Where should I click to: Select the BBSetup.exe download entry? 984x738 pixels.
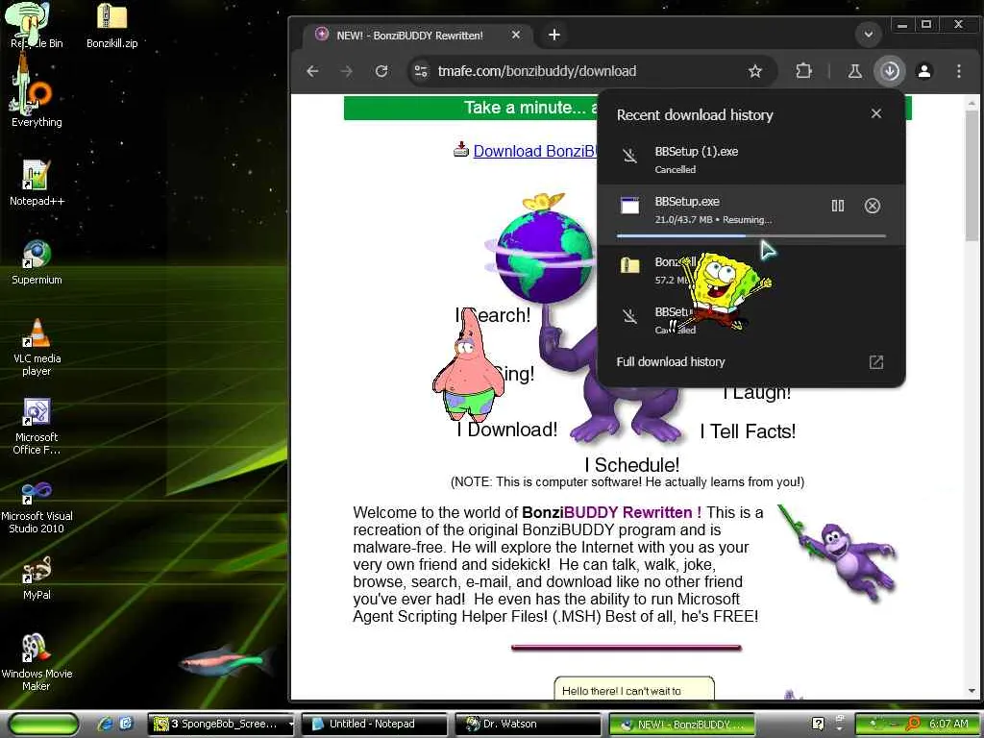tap(750, 214)
